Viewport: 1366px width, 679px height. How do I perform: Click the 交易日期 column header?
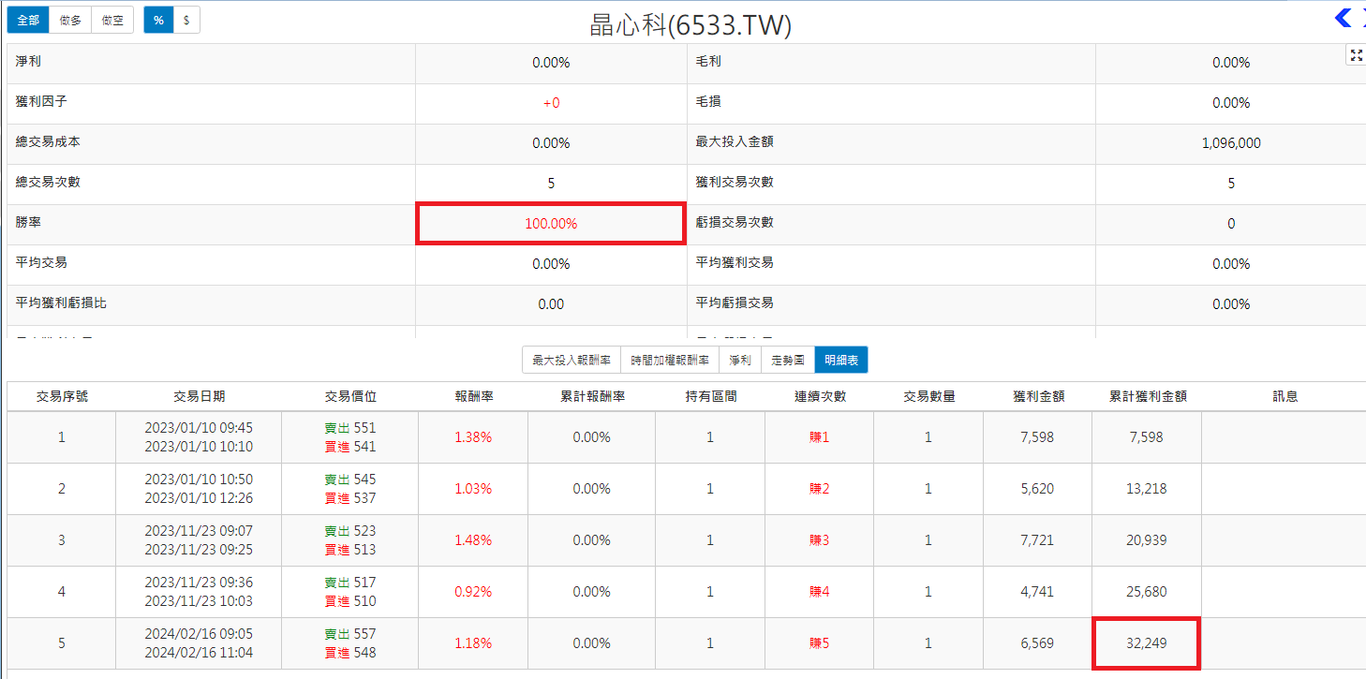(x=199, y=396)
